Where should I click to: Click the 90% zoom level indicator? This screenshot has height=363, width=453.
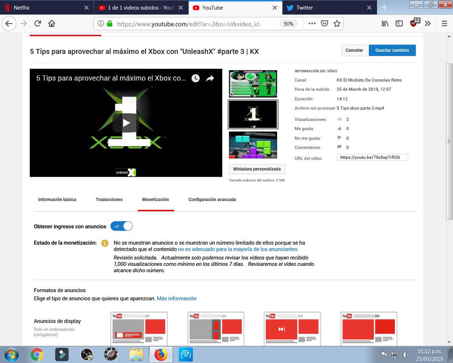click(288, 23)
